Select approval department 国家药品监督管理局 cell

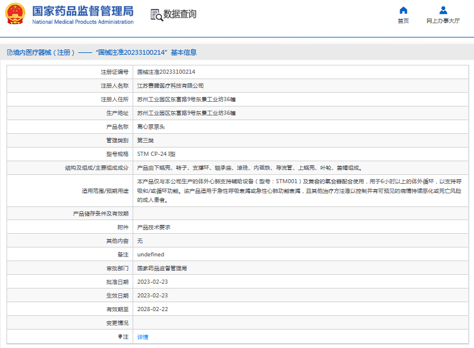162,268
